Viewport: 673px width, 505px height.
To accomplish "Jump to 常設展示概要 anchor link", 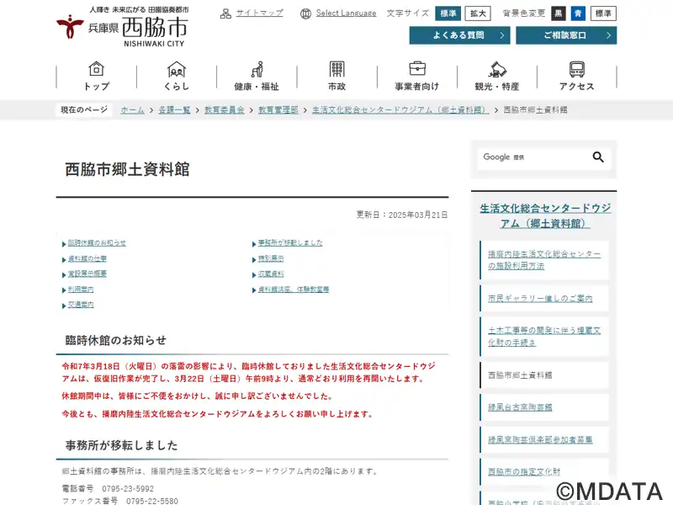I will [87, 274].
